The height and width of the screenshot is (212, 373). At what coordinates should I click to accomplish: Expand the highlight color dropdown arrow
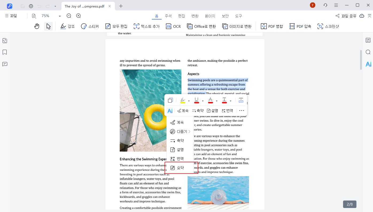(189, 101)
